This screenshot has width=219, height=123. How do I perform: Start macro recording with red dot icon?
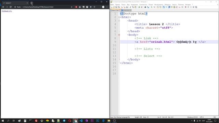[x=185, y=7]
